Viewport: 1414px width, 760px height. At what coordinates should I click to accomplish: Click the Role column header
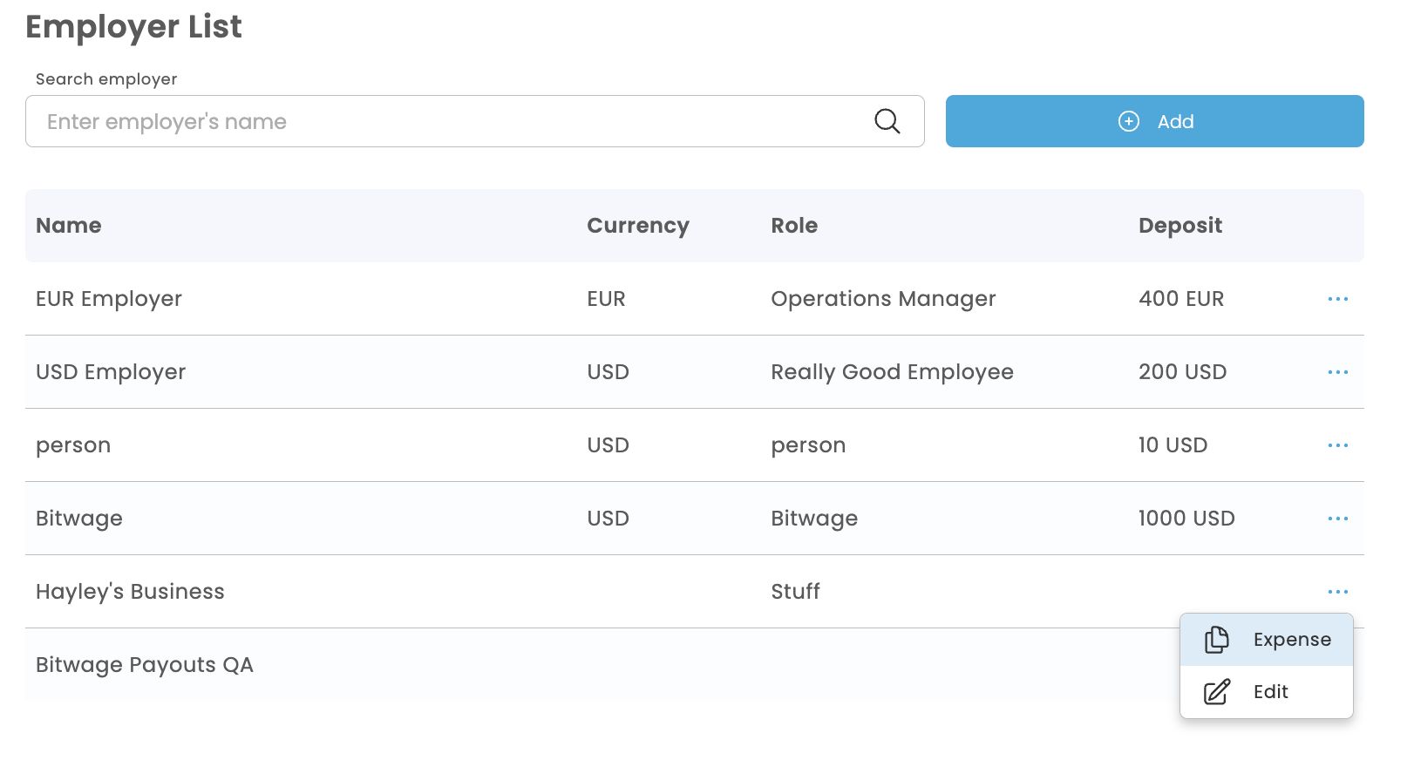click(x=793, y=226)
